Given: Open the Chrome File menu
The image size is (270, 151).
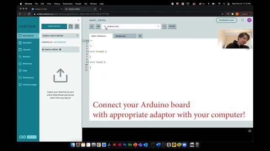Looking at the screenshot, I should (x=36, y=4).
